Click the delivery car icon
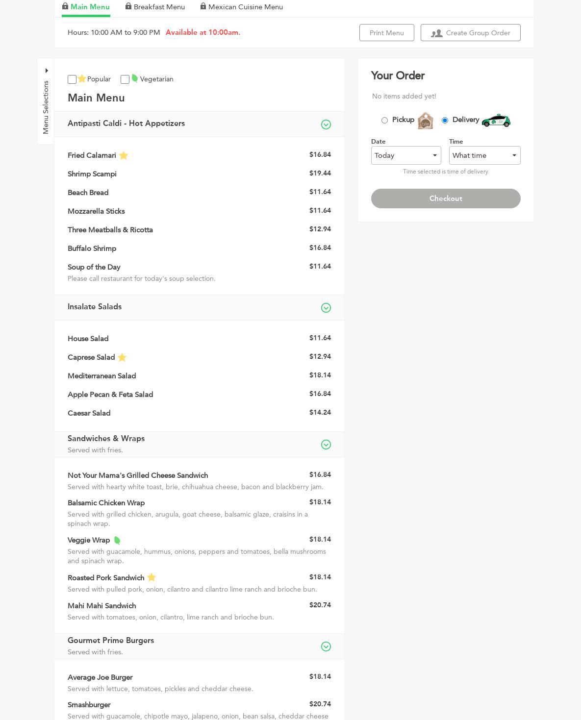 pyautogui.click(x=496, y=120)
